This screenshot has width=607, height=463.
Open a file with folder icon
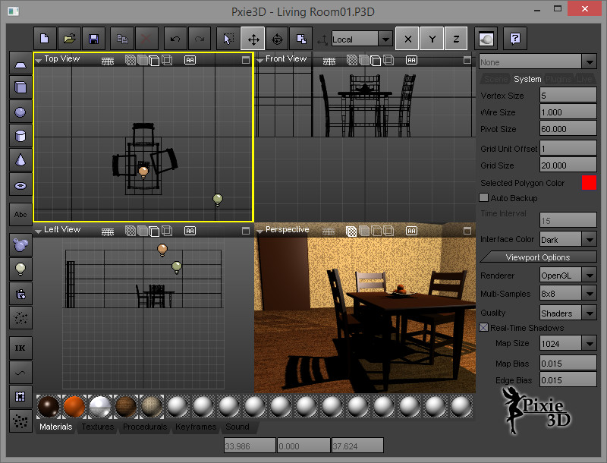point(69,39)
